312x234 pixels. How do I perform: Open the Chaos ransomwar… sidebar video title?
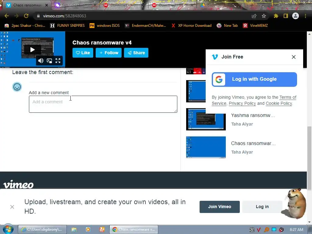click(x=253, y=144)
